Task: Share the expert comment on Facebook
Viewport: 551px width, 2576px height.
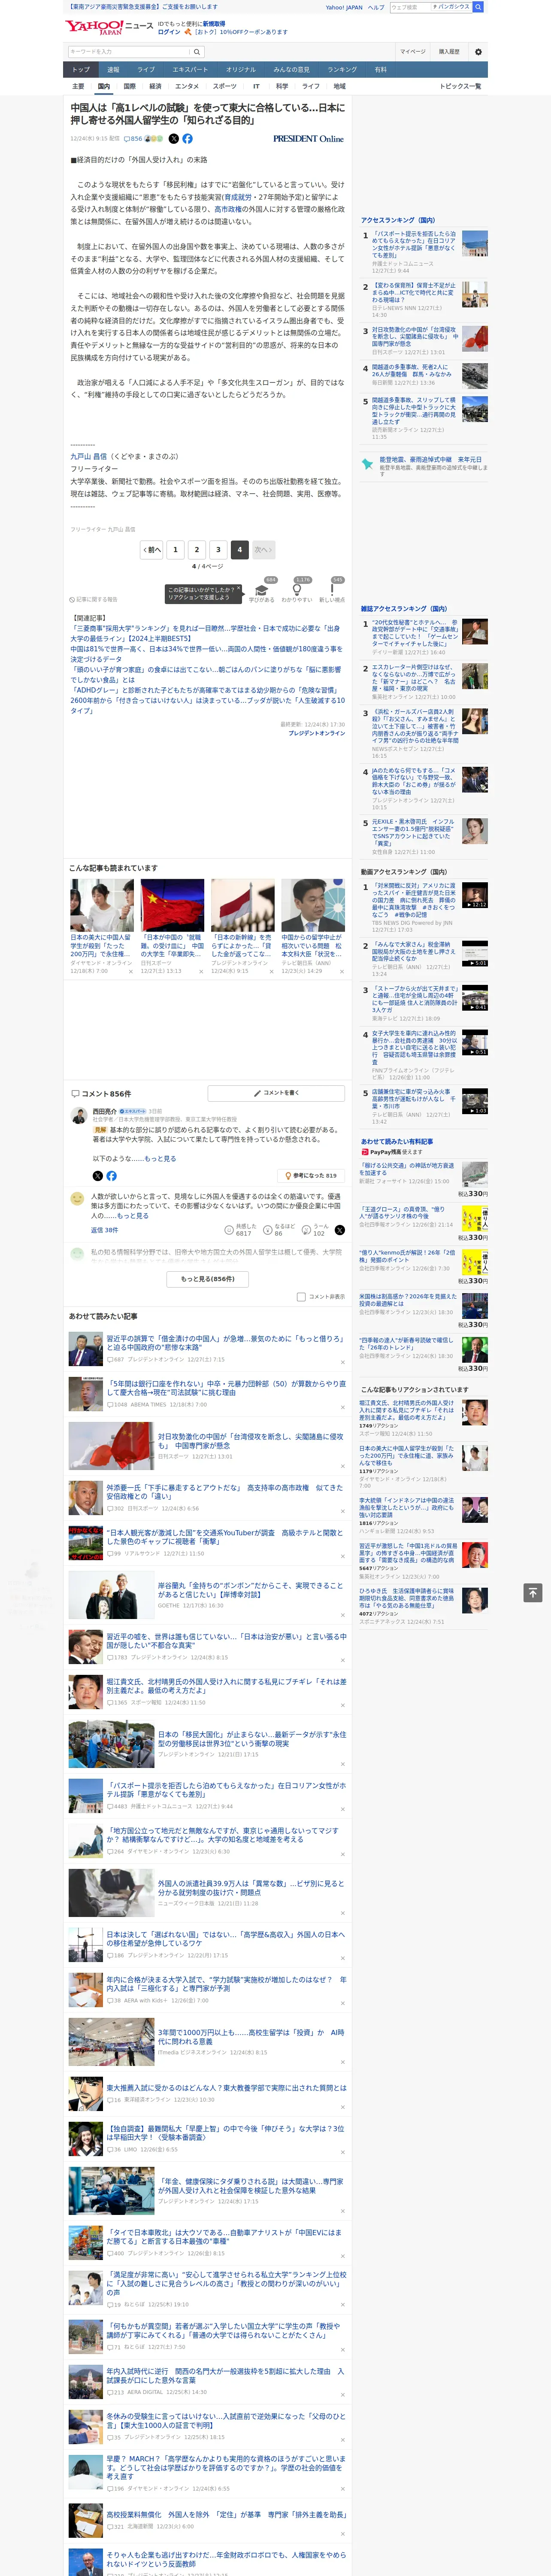Action: click(111, 1176)
